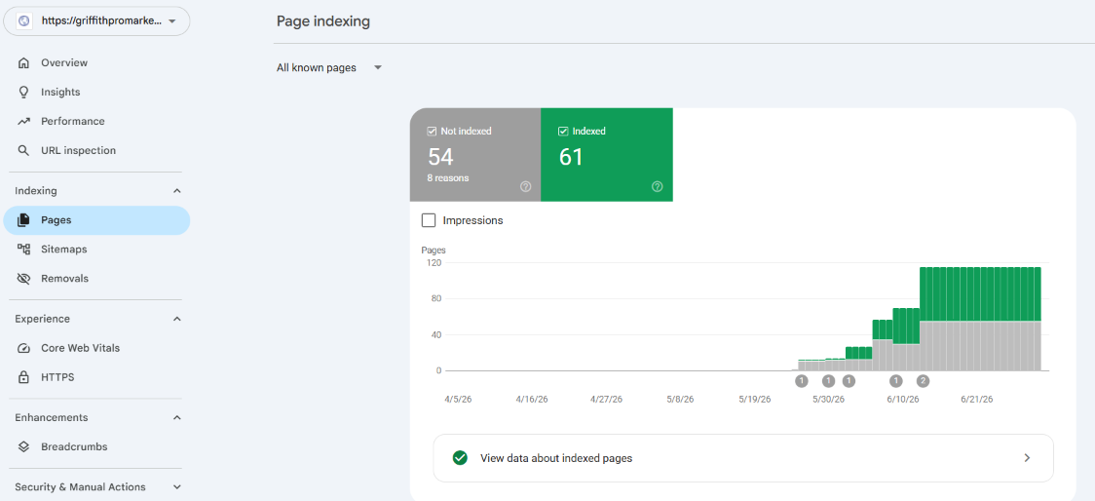Click the Removals crossed-eye icon
The image size is (1095, 501).
(x=23, y=279)
